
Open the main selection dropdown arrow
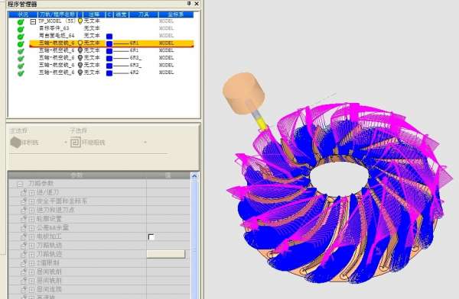point(65,143)
